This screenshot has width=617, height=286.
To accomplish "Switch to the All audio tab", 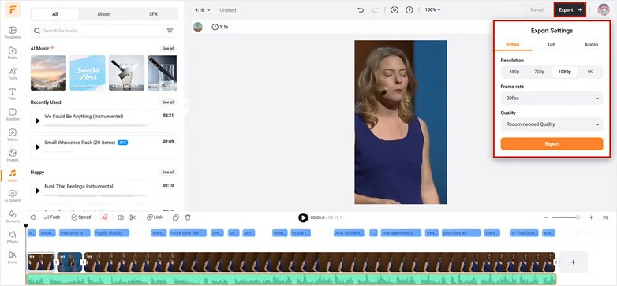I will click(55, 14).
